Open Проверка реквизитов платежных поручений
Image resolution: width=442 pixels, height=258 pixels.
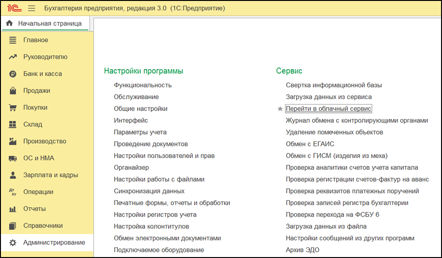pyautogui.click(x=352, y=191)
